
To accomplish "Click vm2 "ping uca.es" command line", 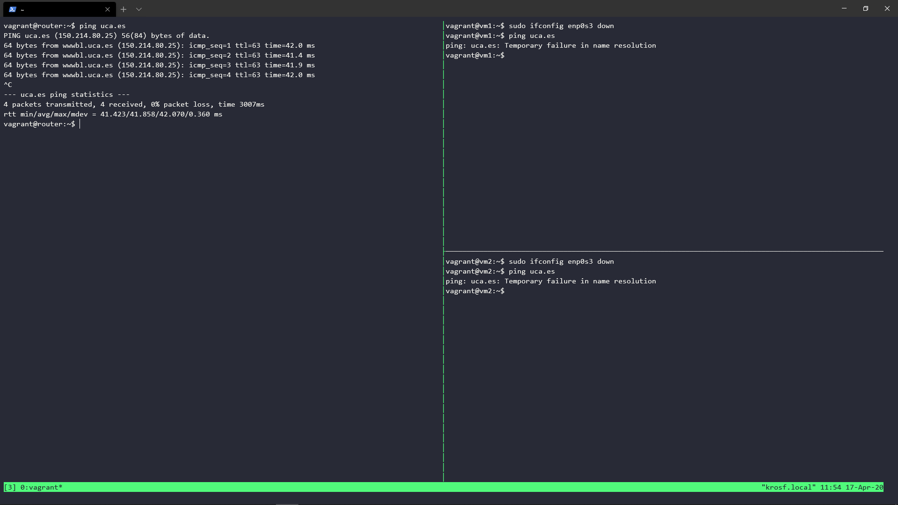I will [500, 271].
